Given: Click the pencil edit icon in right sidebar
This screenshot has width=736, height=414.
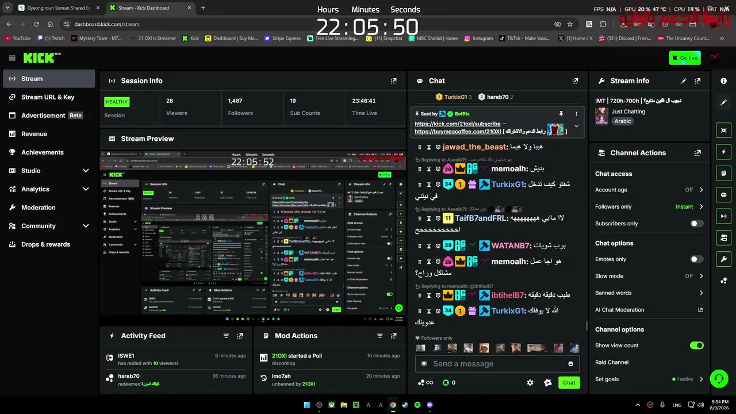Looking at the screenshot, I should coord(723,102).
